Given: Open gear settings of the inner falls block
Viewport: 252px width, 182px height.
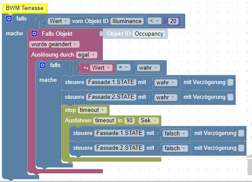Looking at the screenshot, I should (43, 65).
